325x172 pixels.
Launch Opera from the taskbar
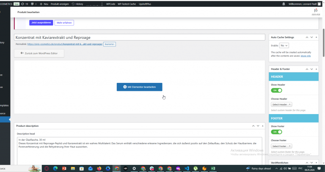tap(47, 169)
